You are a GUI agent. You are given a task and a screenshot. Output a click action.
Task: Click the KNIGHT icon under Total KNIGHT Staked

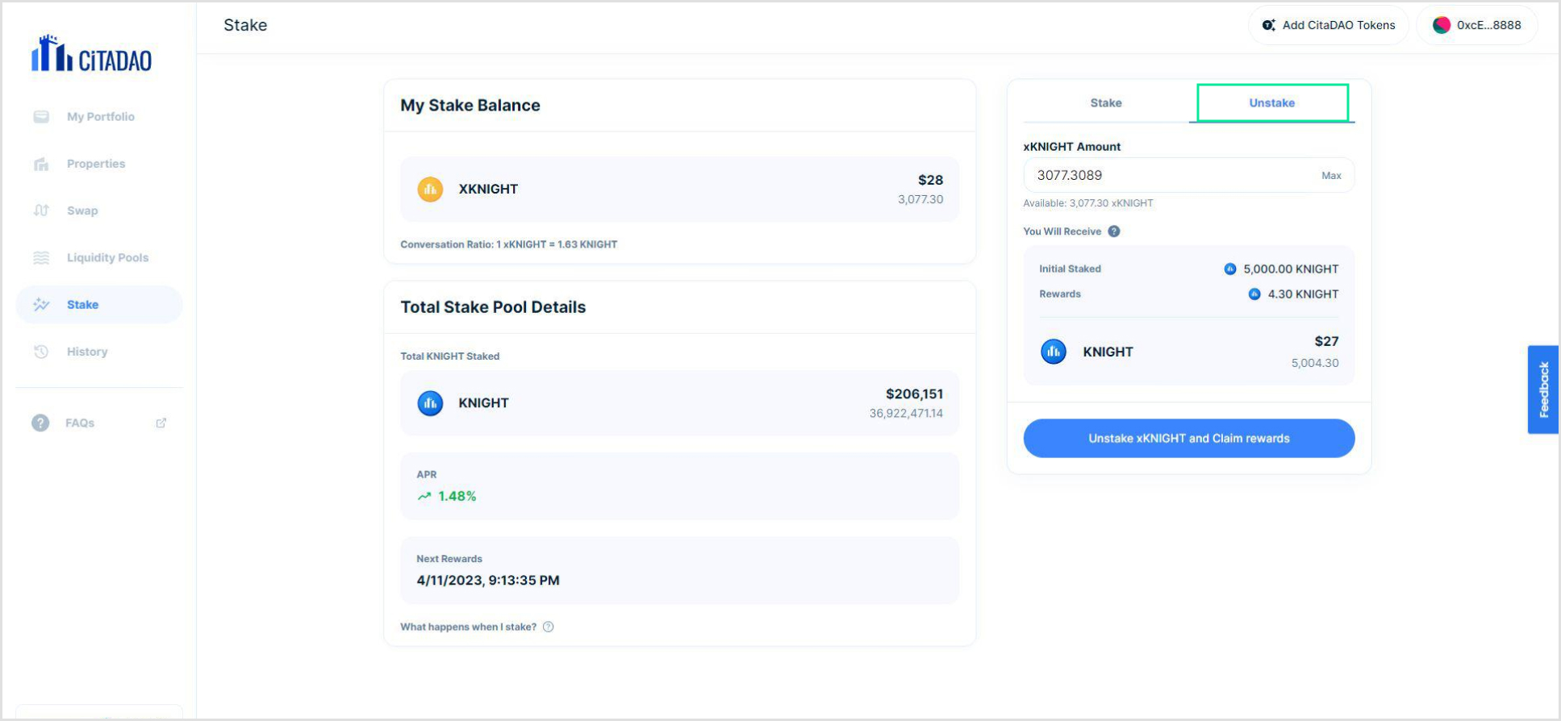click(x=430, y=402)
